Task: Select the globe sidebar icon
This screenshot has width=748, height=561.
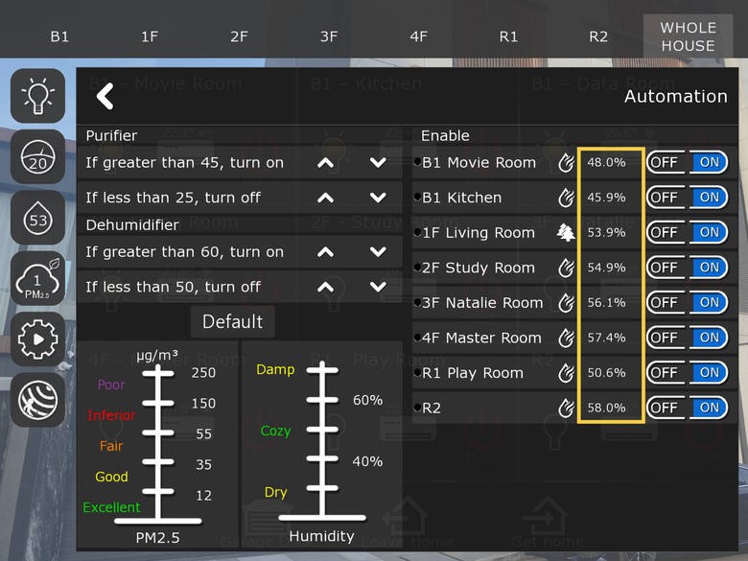Action: [37, 400]
